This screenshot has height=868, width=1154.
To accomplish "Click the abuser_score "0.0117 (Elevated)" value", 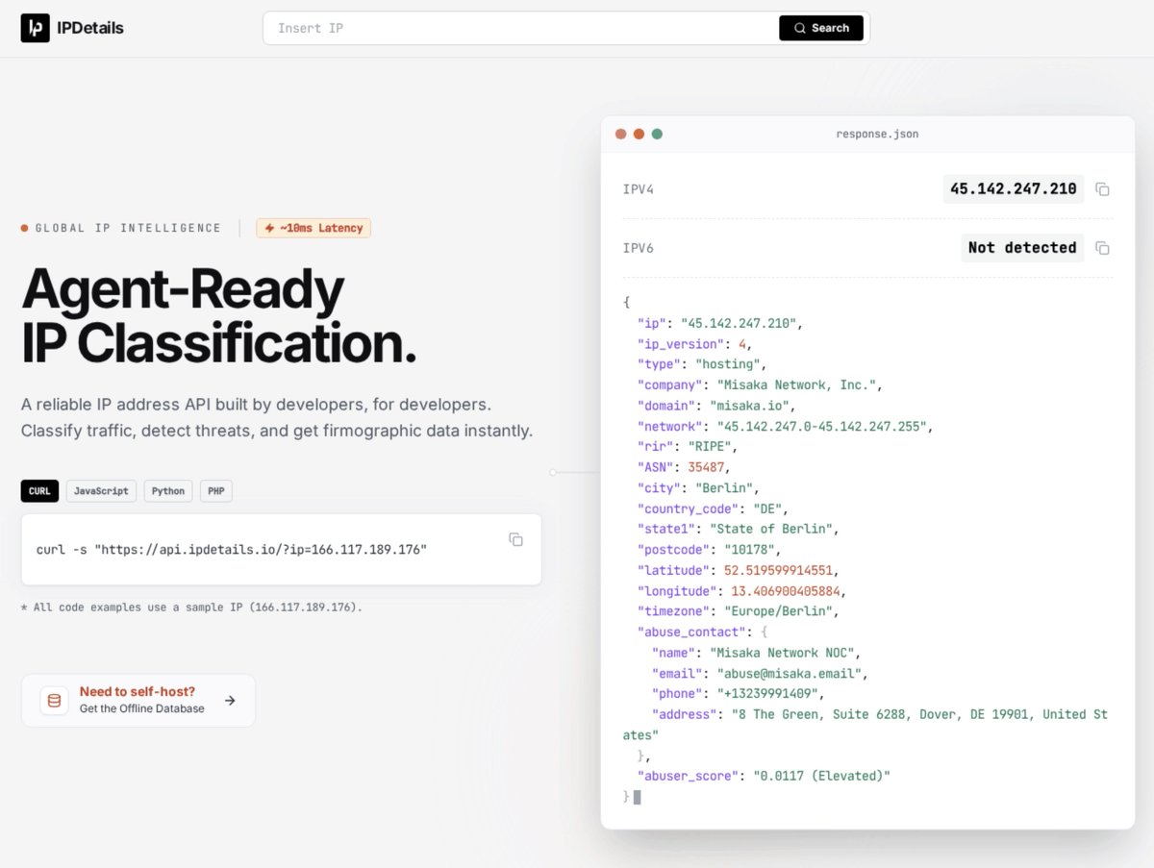I will [x=822, y=776].
